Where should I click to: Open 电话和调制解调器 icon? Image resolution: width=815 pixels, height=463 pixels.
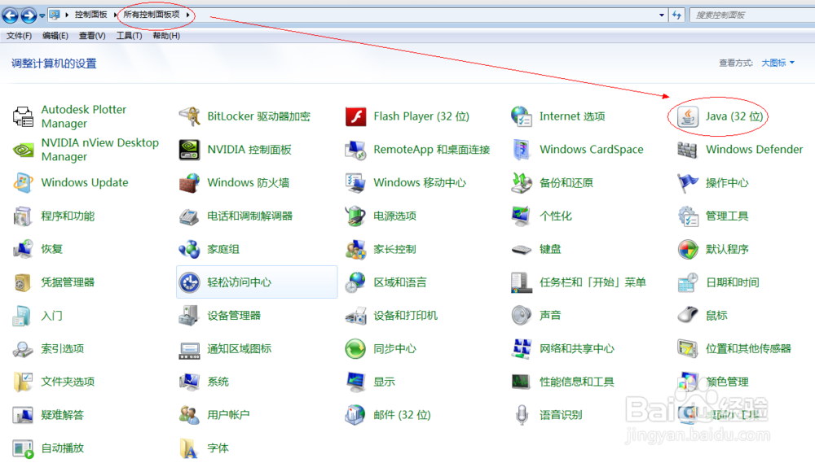(189, 216)
